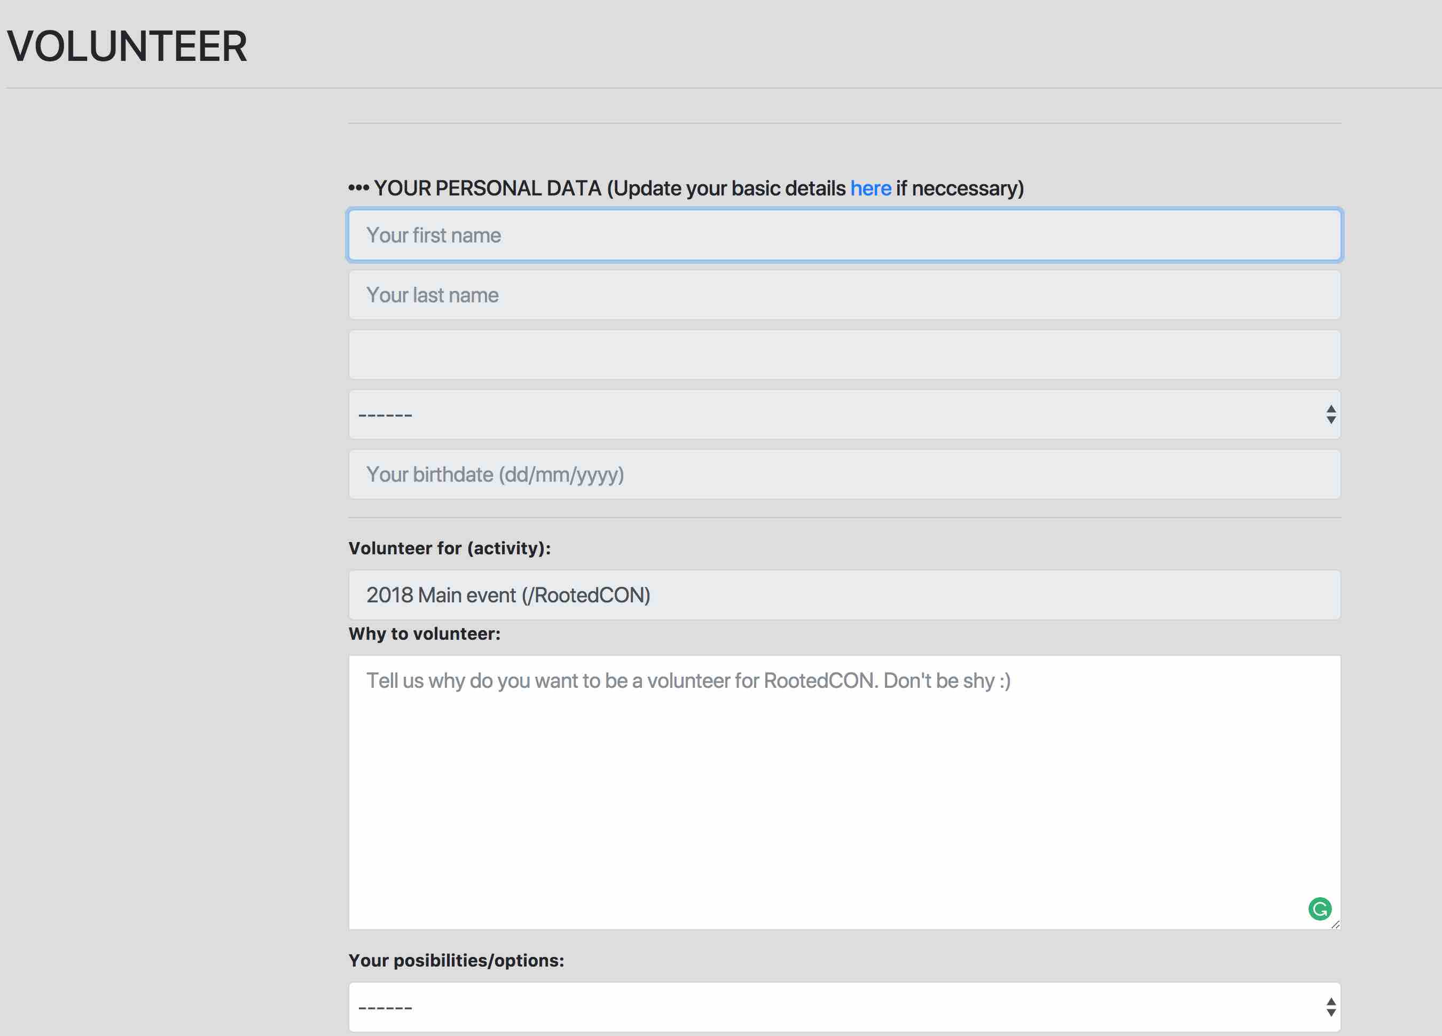This screenshot has height=1036, width=1442.
Task: Click the 'Why to volunteer' text area
Action: (844, 792)
